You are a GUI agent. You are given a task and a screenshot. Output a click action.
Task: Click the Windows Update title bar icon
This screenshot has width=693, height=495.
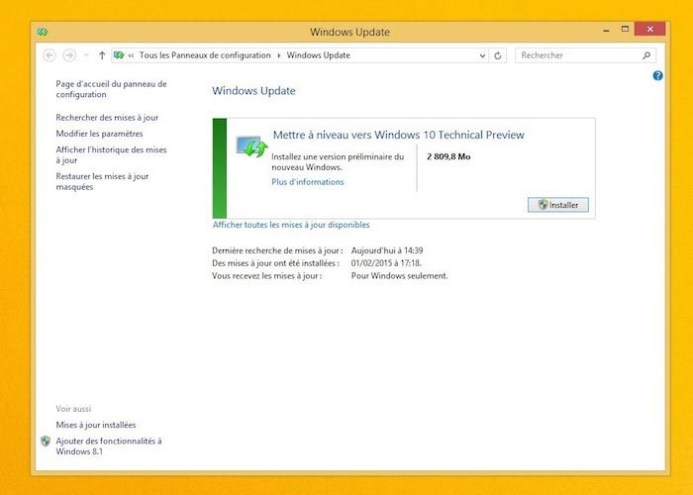[x=43, y=32]
